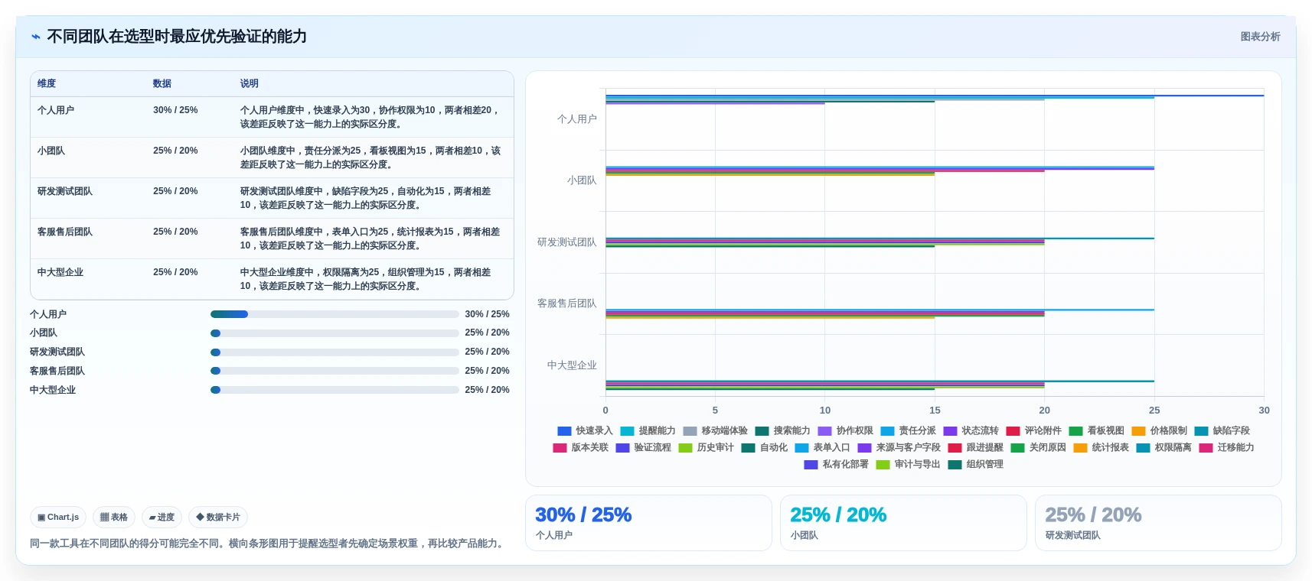
Task: Toggle the 移动端体验 legend item
Action: (x=715, y=430)
